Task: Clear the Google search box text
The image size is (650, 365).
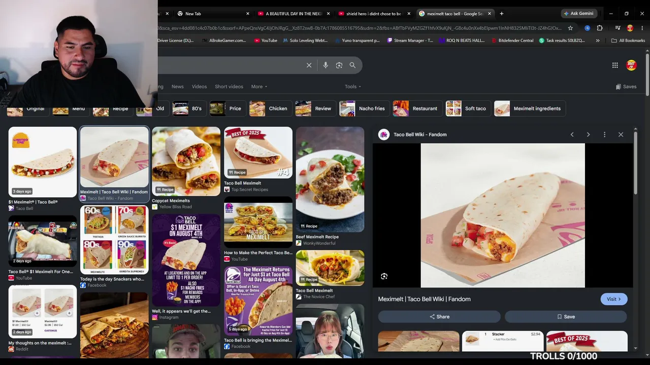Action: (x=309, y=65)
